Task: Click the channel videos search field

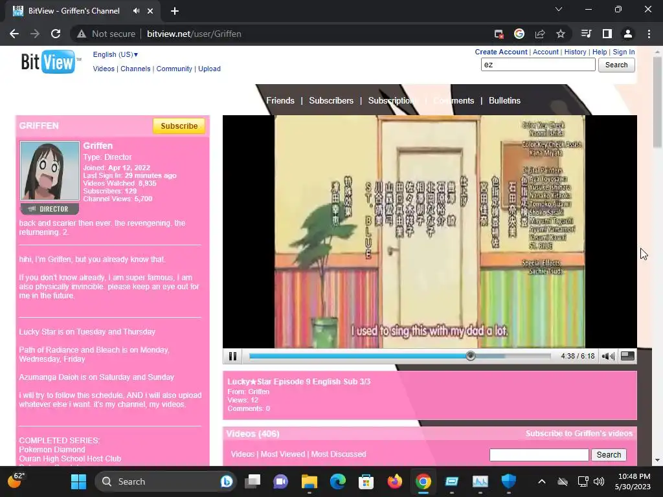Action: coord(539,455)
